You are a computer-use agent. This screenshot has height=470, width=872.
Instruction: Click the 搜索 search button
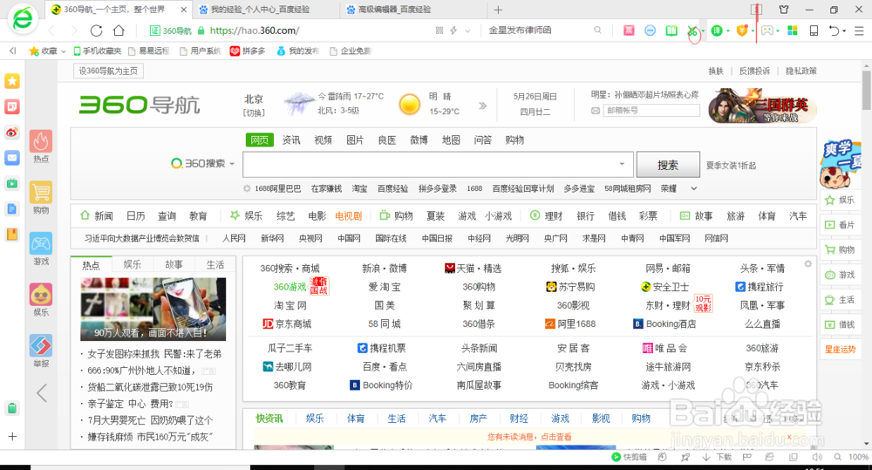point(668,165)
